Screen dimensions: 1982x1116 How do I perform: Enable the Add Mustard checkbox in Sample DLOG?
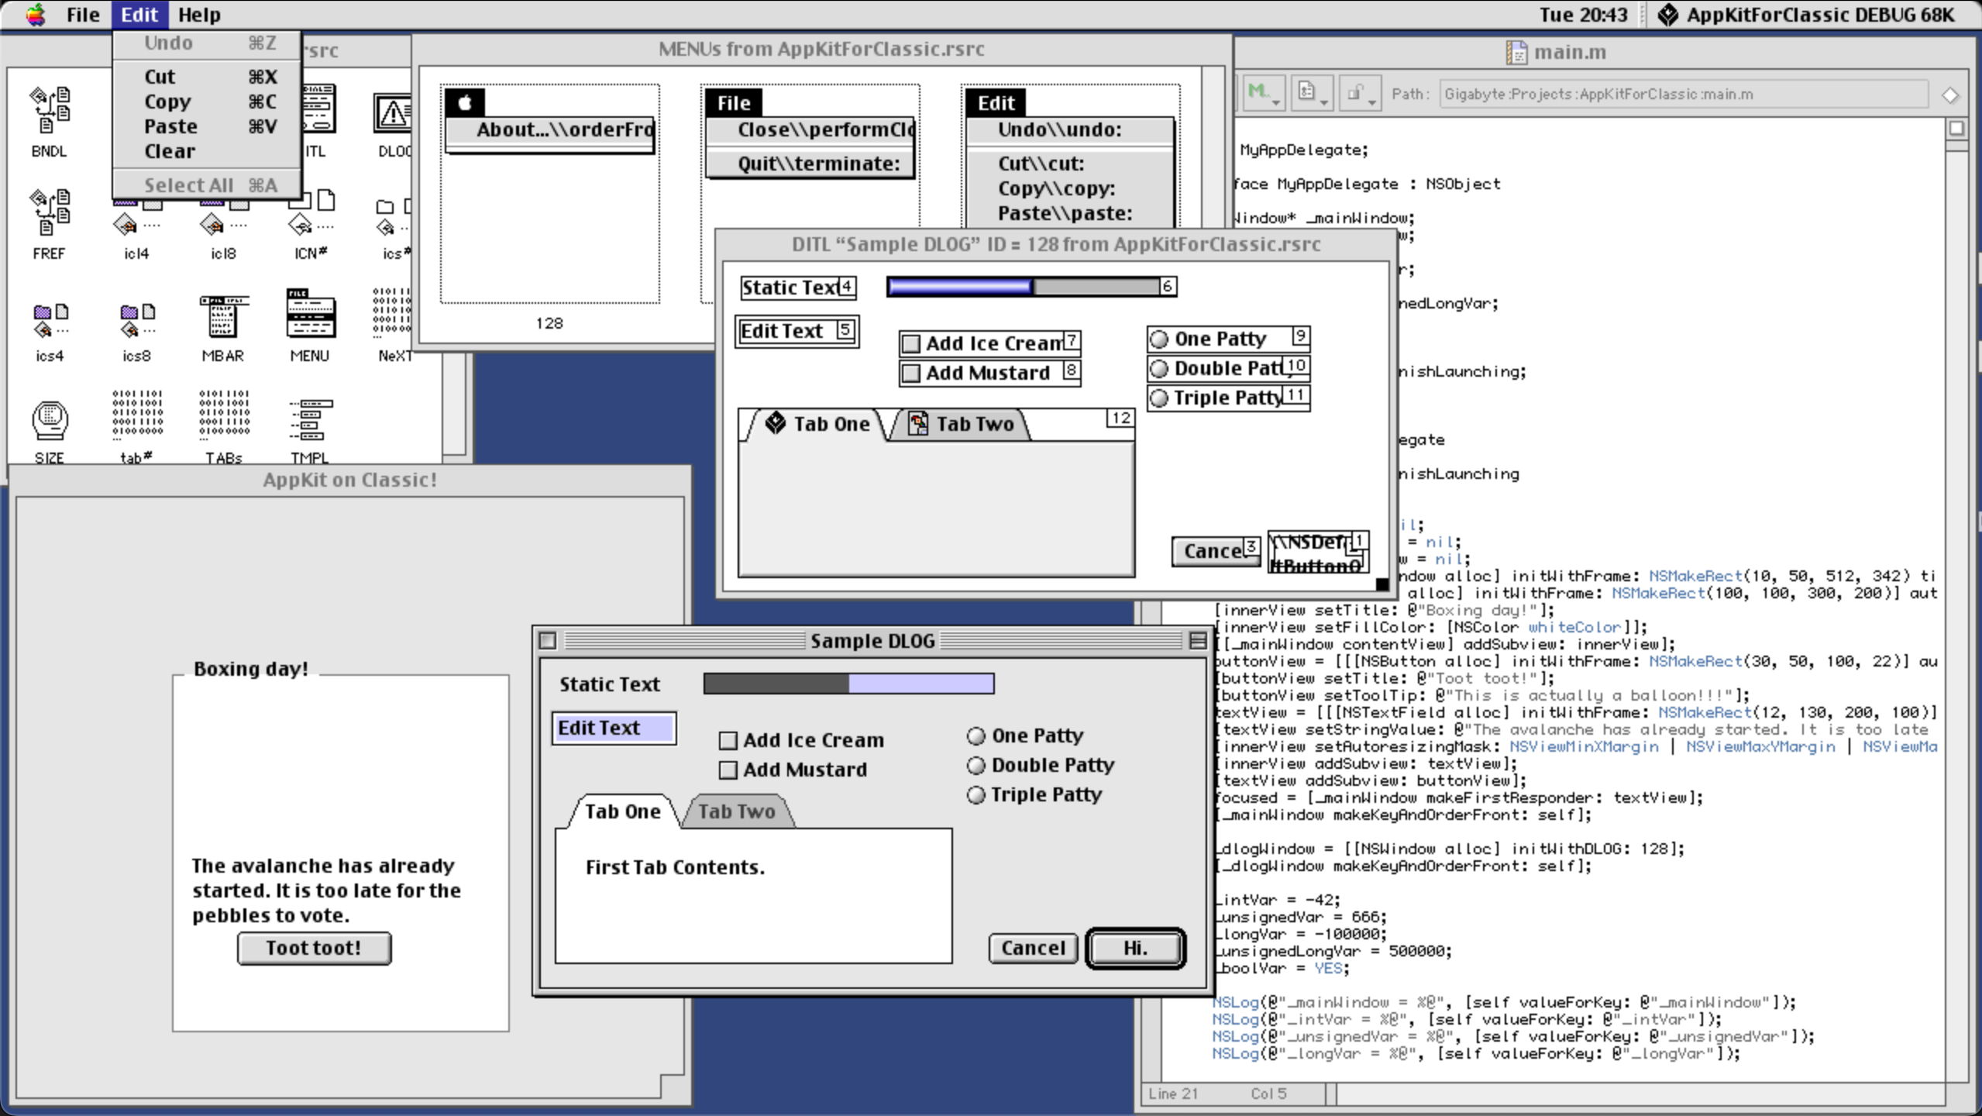point(728,770)
